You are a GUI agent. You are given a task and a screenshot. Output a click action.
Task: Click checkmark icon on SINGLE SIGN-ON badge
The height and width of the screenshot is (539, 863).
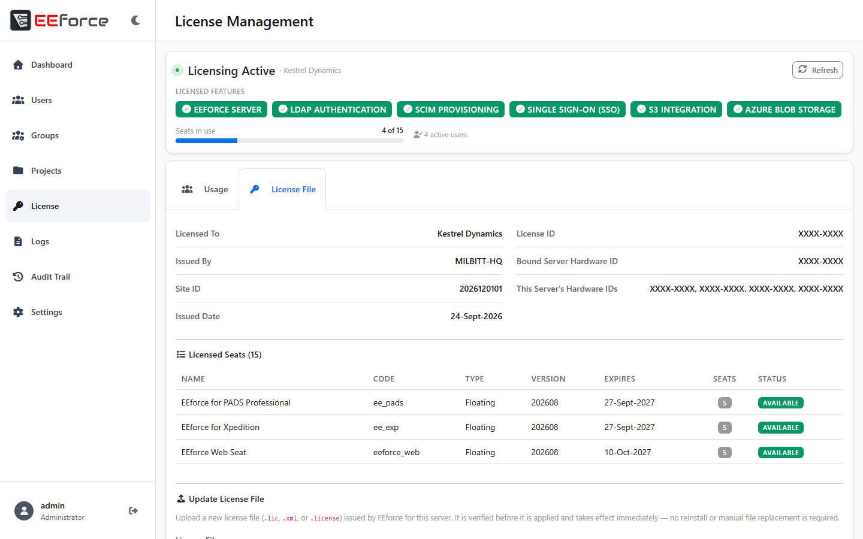tap(520, 109)
